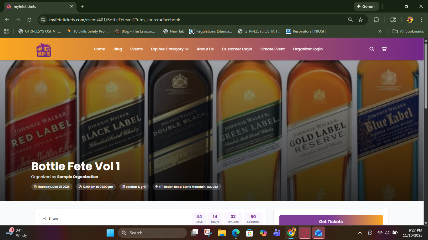
Task: Click the Share button
Action: coord(50,219)
